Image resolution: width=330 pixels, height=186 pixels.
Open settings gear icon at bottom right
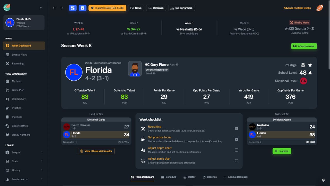point(323,180)
